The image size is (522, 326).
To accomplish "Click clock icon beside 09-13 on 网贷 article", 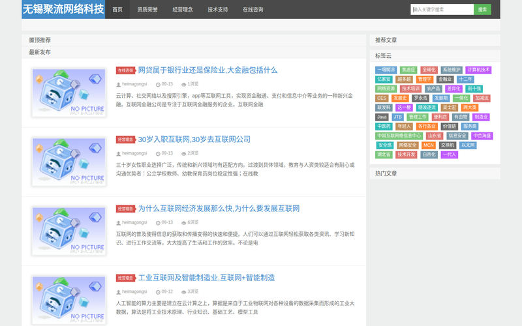I will click(158, 85).
